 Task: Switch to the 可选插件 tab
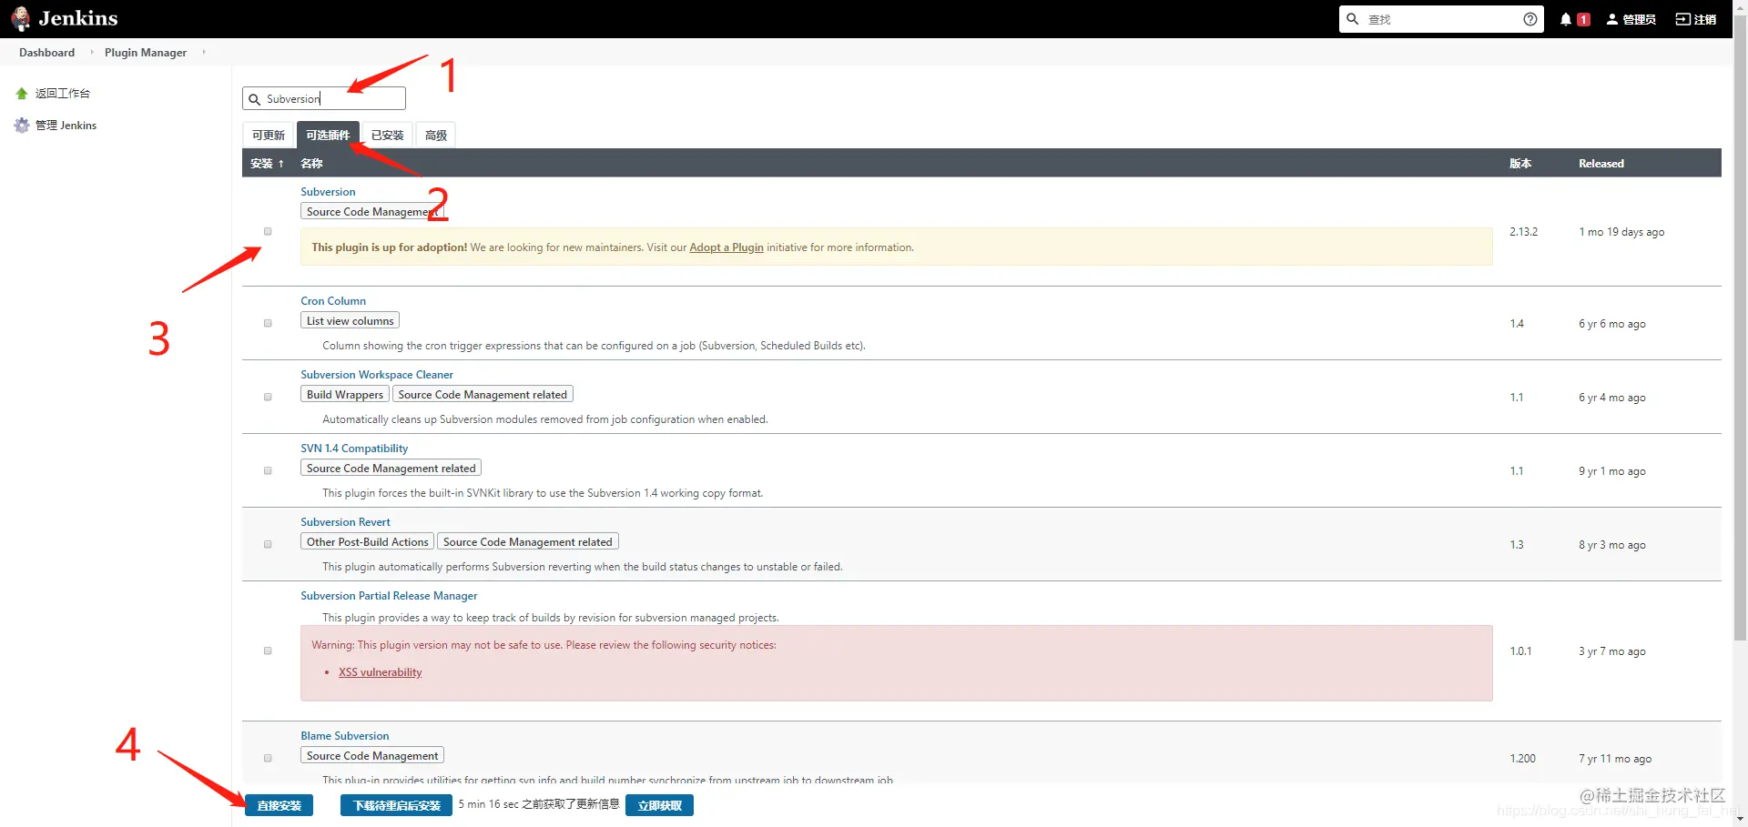(x=328, y=135)
